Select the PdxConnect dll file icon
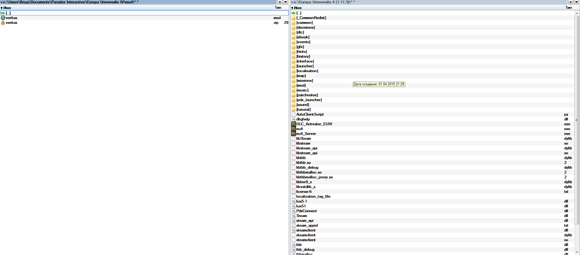The width and height of the screenshot is (580, 255). (x=294, y=211)
